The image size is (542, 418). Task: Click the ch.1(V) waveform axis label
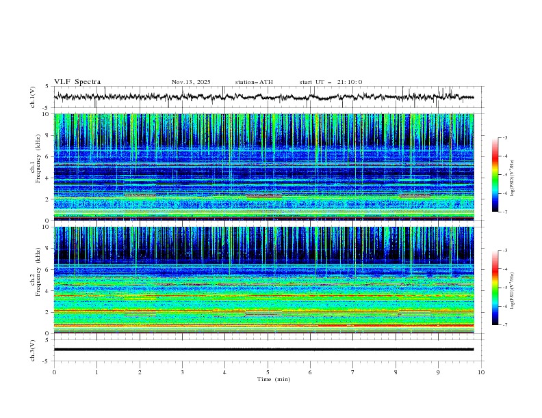(33, 98)
